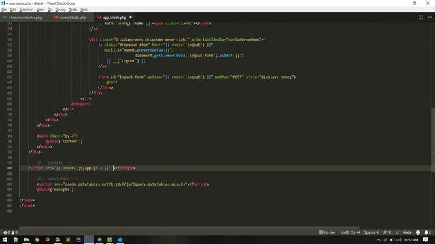
Task: Open the Edit menu
Action: click(x=13, y=9)
